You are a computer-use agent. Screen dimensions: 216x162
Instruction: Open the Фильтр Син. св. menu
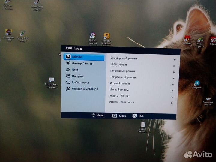pos(83,64)
